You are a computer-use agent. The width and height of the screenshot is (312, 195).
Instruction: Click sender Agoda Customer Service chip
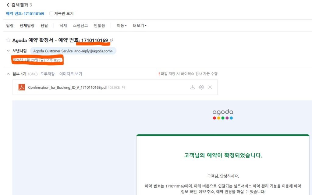(x=73, y=51)
